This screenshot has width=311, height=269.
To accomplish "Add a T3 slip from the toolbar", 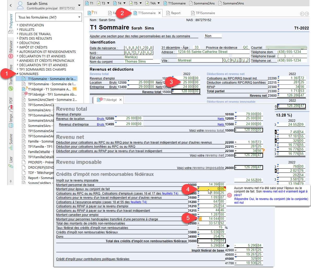I will click(101, 3).
